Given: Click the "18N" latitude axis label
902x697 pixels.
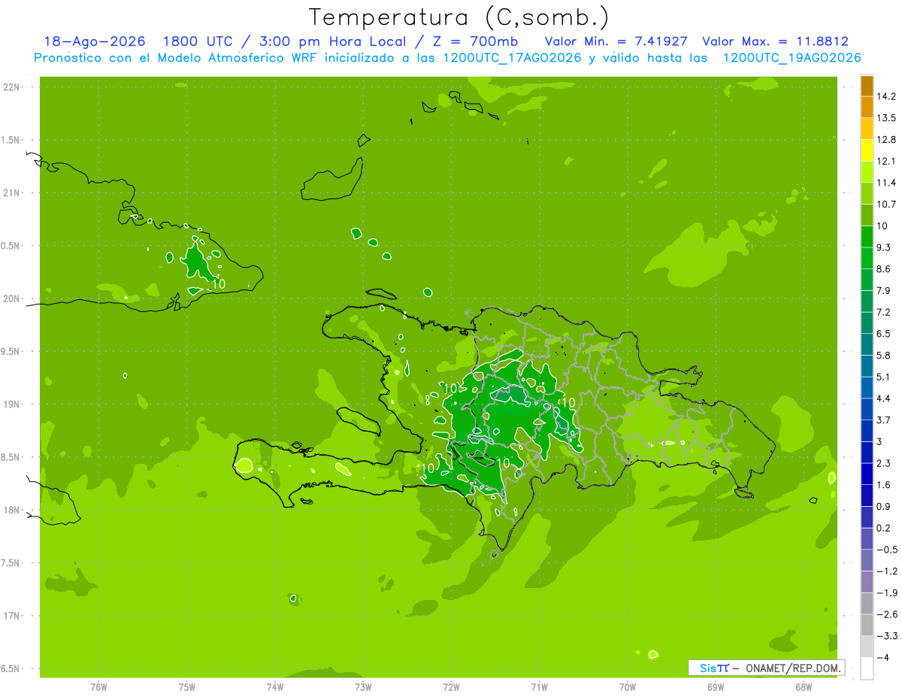Looking at the screenshot, I should pos(12,510).
